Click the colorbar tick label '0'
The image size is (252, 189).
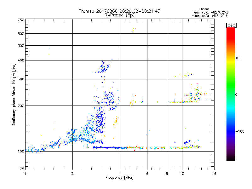pos(236,95)
